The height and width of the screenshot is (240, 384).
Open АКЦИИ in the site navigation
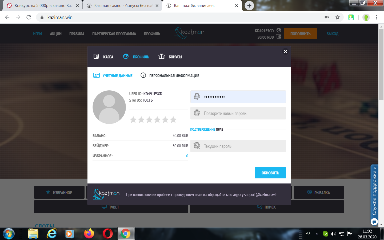[56, 34]
